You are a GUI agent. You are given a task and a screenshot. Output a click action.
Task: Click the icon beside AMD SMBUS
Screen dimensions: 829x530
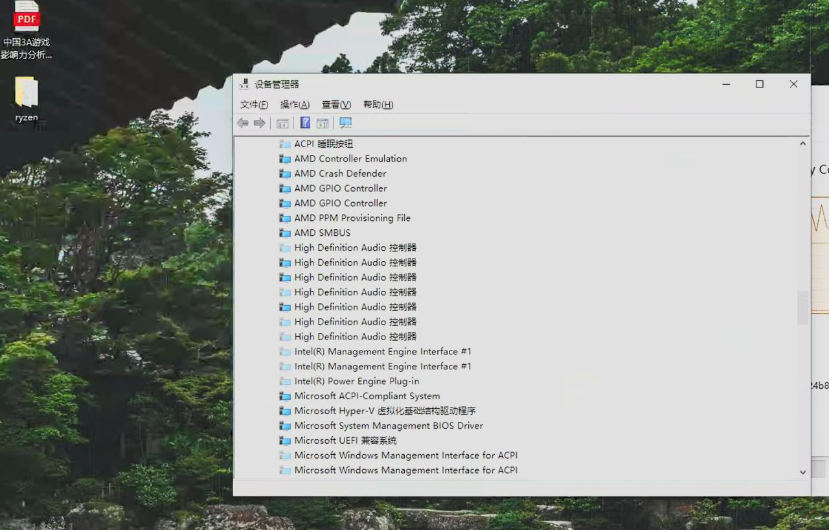[x=285, y=233]
